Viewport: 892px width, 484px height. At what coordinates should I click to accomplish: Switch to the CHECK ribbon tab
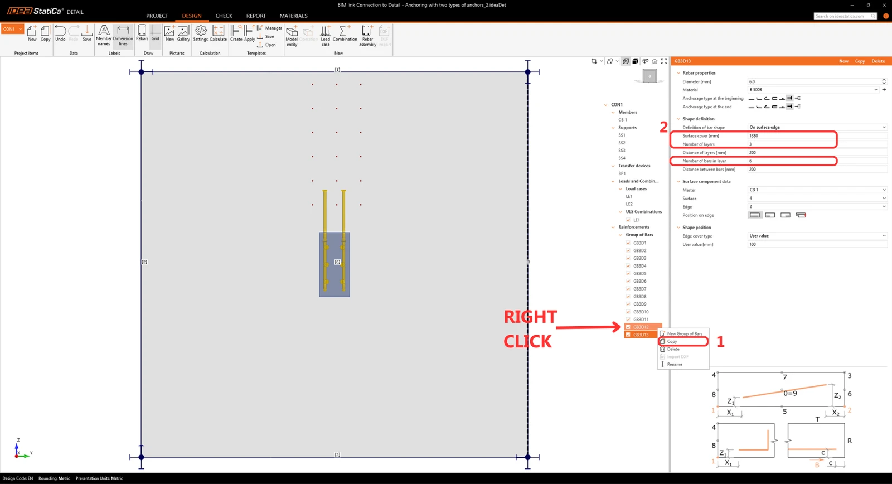224,16
